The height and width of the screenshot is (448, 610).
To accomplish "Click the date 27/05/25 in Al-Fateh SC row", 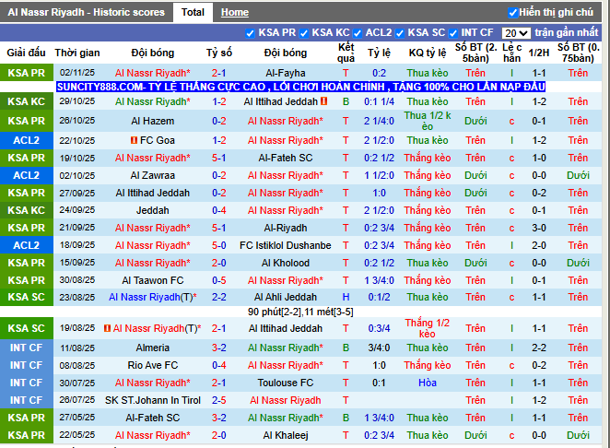I will pyautogui.click(x=77, y=418).
